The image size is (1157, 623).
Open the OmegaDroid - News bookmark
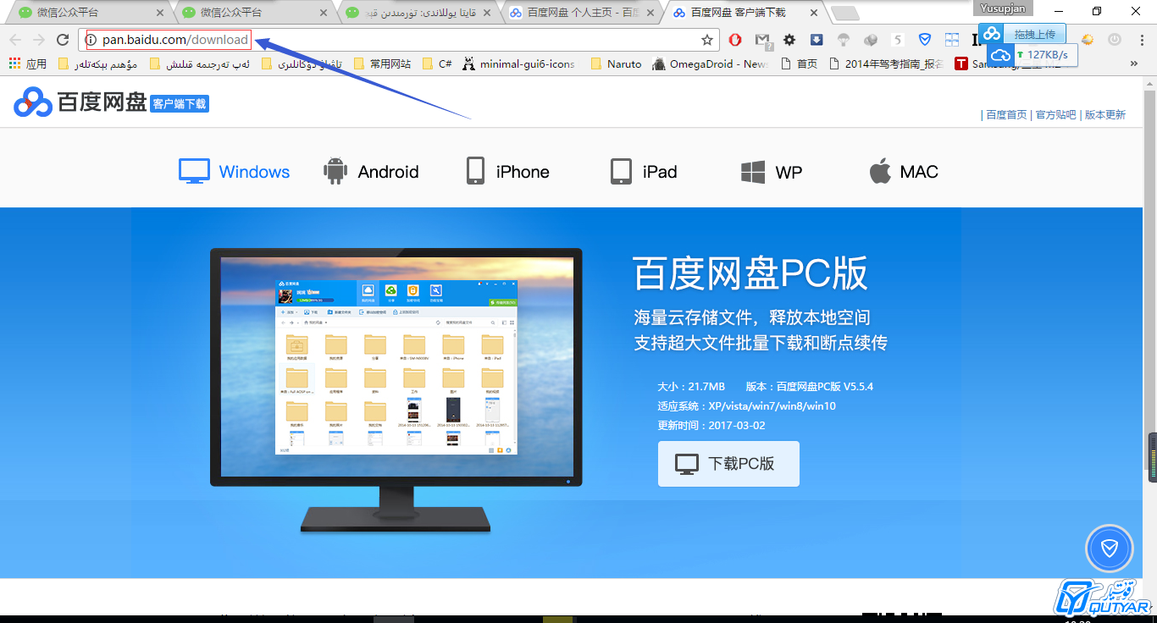[711, 63]
